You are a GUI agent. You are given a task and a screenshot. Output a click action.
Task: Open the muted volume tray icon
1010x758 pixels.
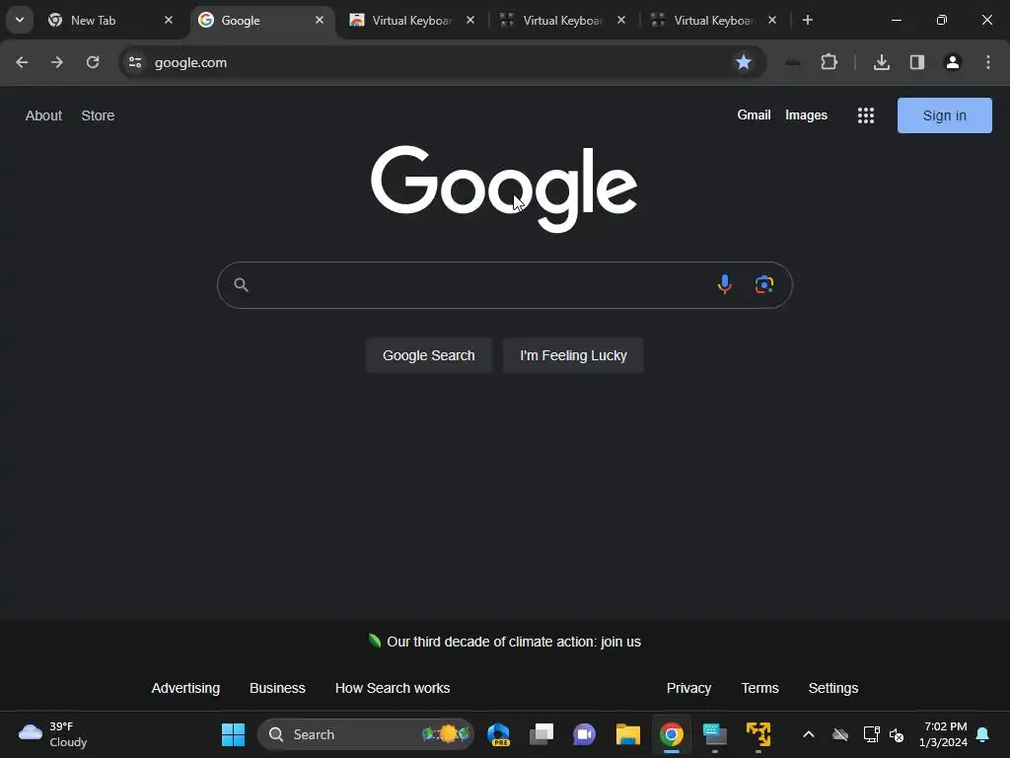(x=896, y=734)
